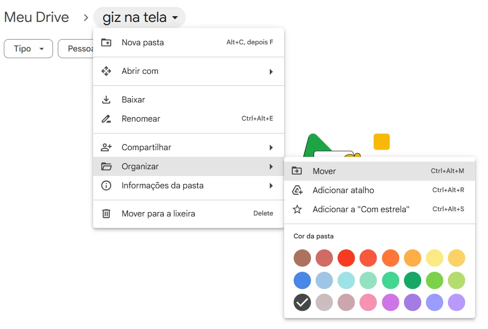488x329 pixels.
Task: Open Meu Drive via breadcrumb link
Action: point(36,17)
